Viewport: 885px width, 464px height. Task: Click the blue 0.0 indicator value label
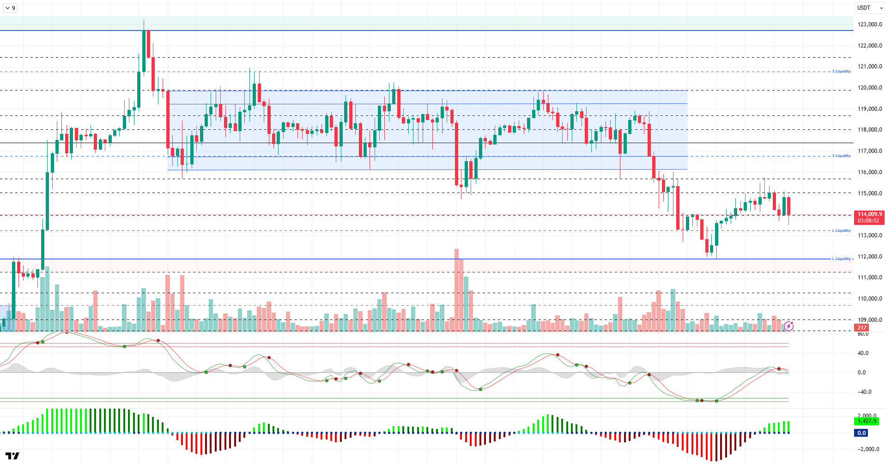point(861,433)
